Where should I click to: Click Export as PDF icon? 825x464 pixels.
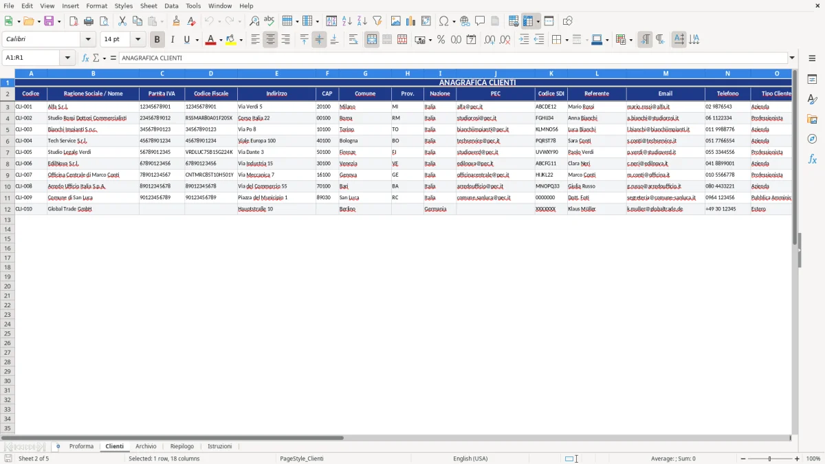pos(74,21)
